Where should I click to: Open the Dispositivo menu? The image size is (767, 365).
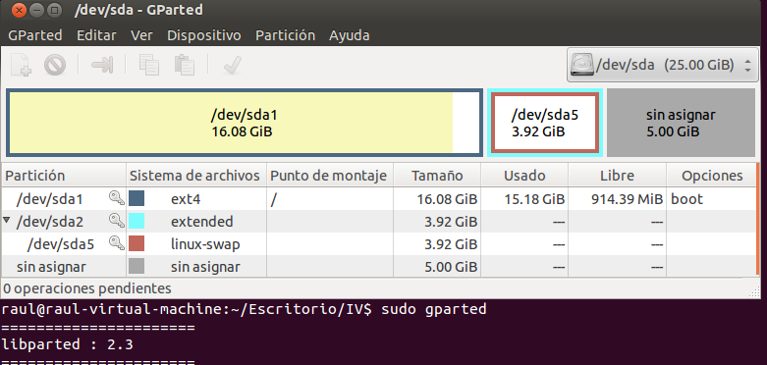click(x=204, y=35)
